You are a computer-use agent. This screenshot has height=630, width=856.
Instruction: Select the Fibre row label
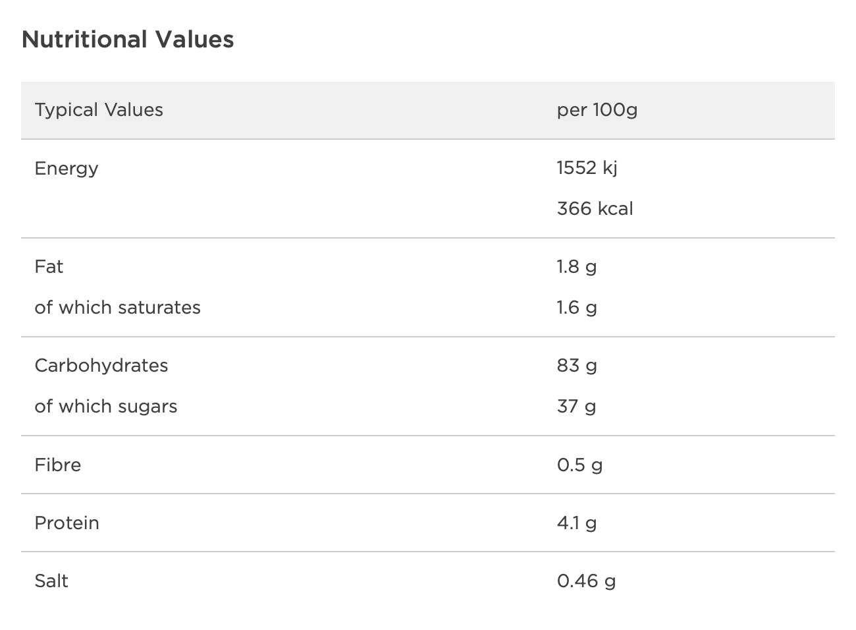click(x=58, y=465)
